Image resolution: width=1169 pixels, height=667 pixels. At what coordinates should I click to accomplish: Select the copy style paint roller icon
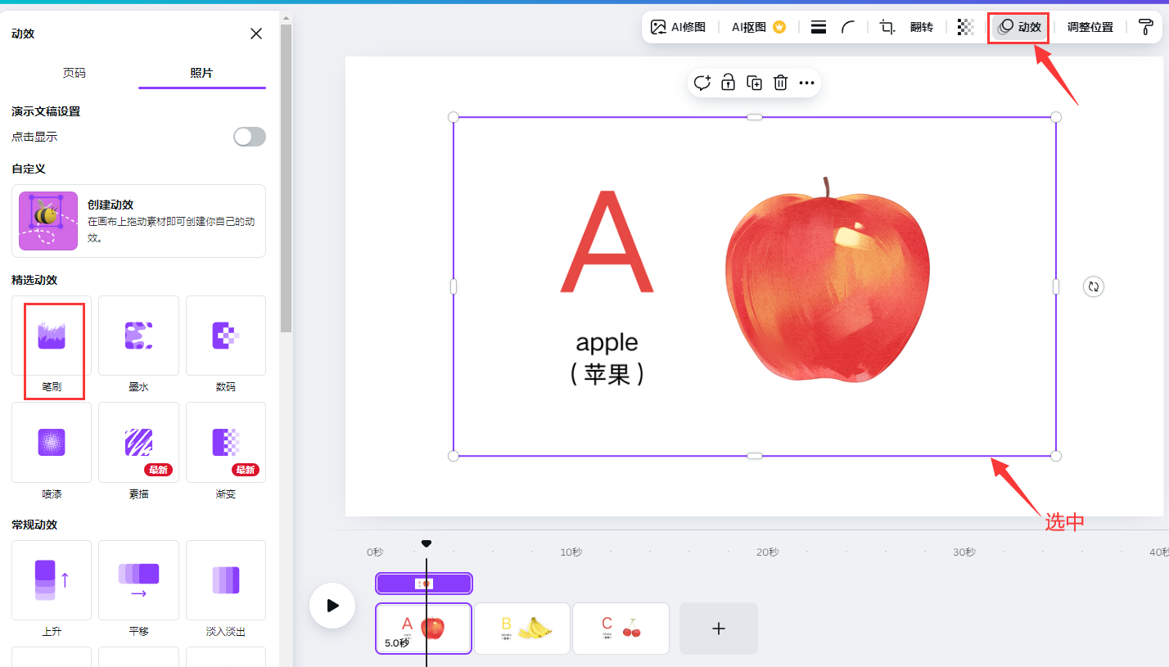1146,27
